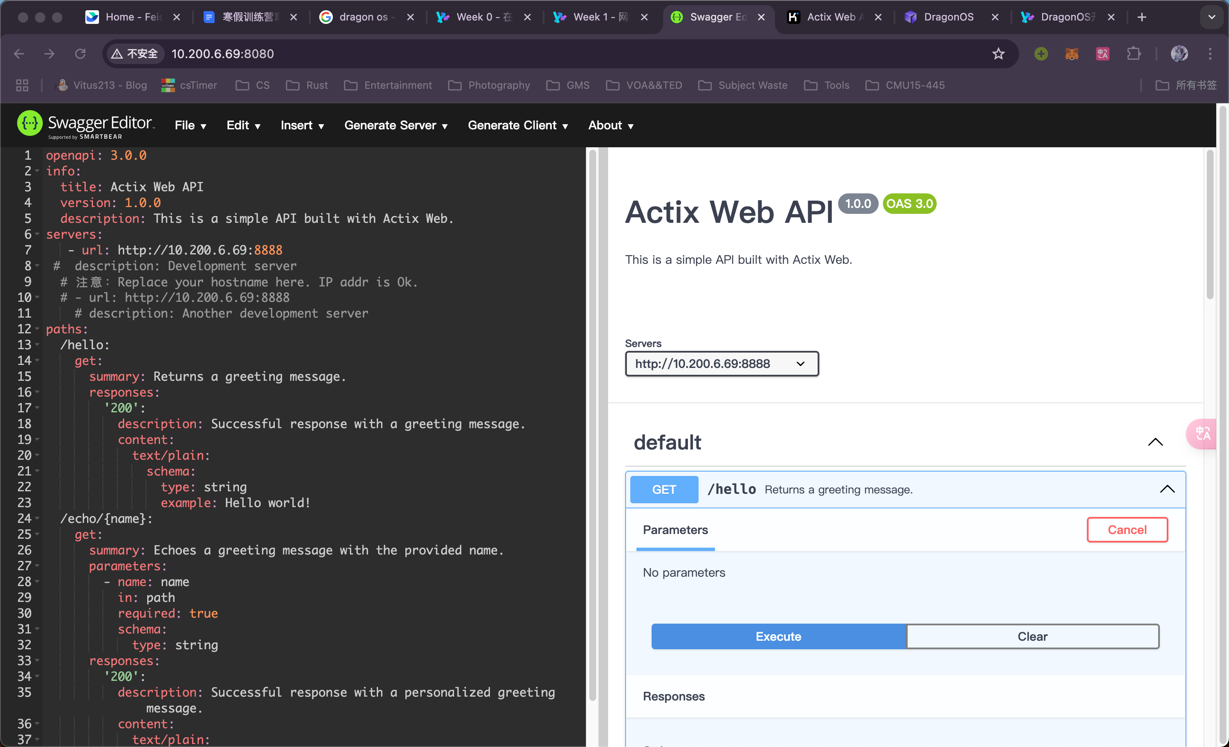Open the 所有书签 all bookmarks folder
1229x747 pixels.
tap(1187, 85)
